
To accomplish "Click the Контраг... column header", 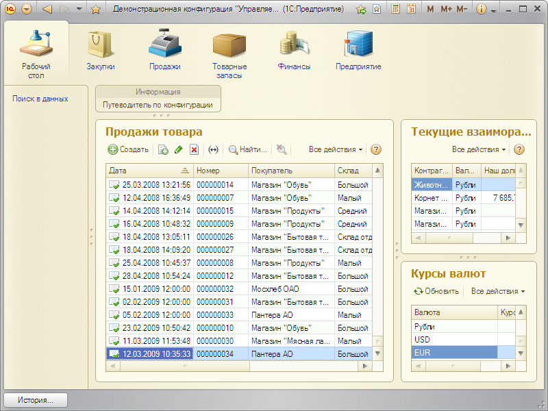I will coord(432,171).
